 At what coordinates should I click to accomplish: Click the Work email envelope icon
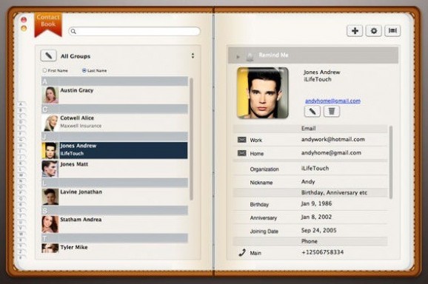click(x=242, y=140)
